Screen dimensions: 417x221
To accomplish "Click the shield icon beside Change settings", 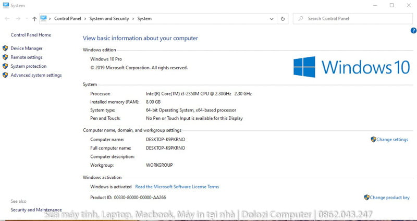I will tap(373, 139).
